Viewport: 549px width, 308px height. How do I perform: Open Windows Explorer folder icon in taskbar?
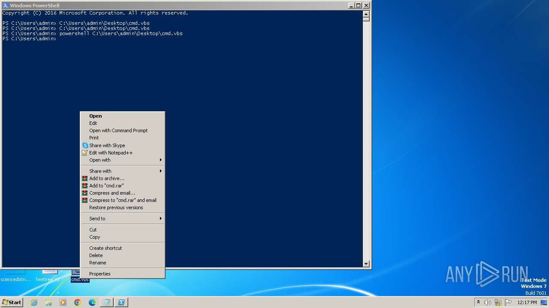pos(48,302)
